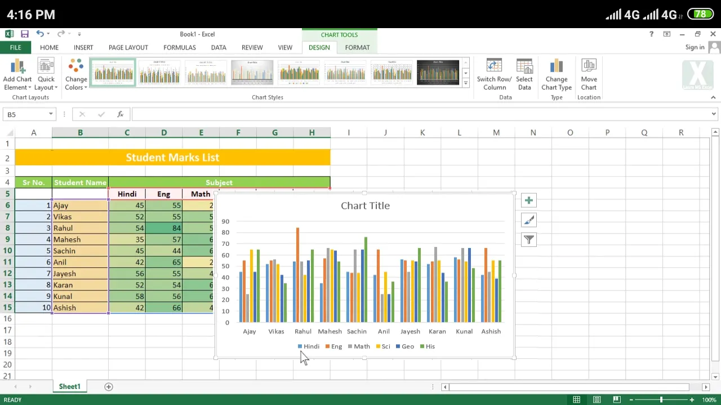Open the Undo history dropdown arrow
The width and height of the screenshot is (721, 405).
click(48, 34)
